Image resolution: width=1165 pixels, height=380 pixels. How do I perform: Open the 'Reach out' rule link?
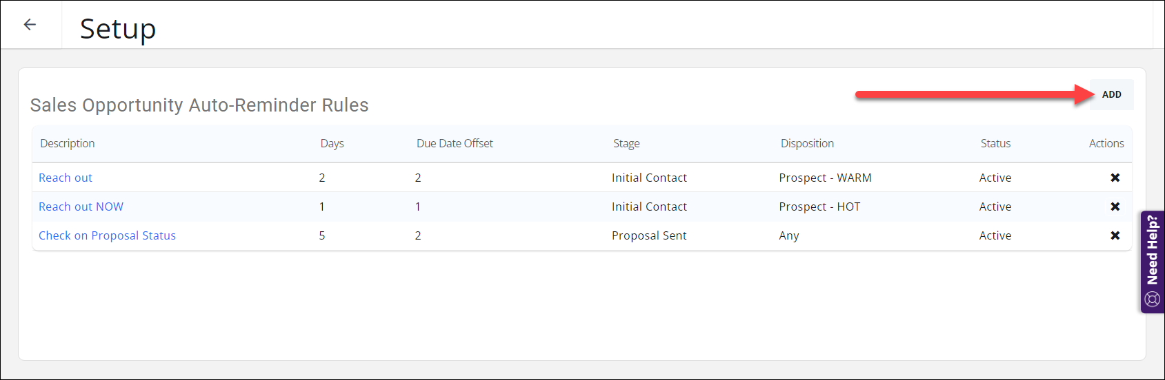tap(66, 178)
